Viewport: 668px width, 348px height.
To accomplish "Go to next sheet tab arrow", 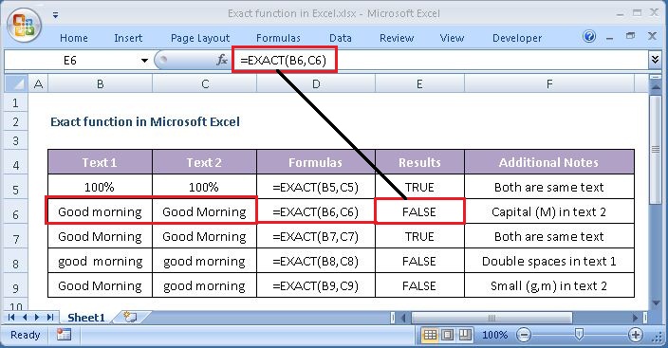I will 37,318.
